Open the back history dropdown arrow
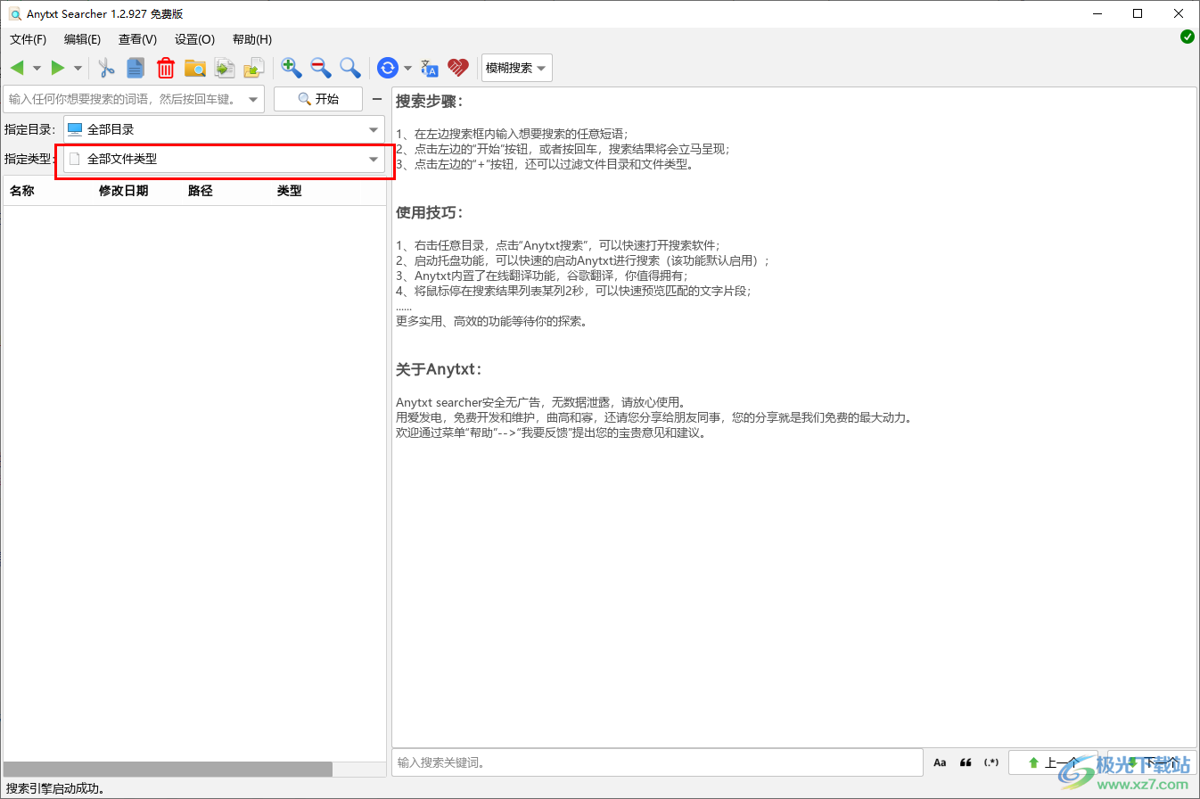This screenshot has width=1200, height=799. pyautogui.click(x=37, y=68)
